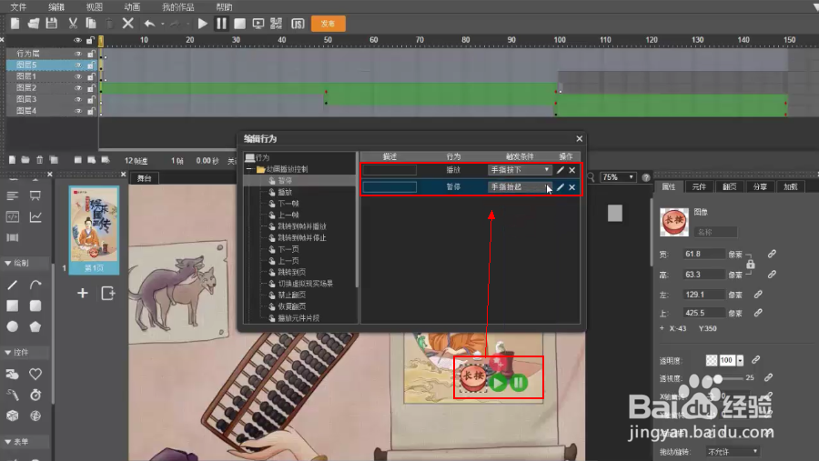
Task: Collapse the 绘制 tools section
Action: tap(8, 263)
